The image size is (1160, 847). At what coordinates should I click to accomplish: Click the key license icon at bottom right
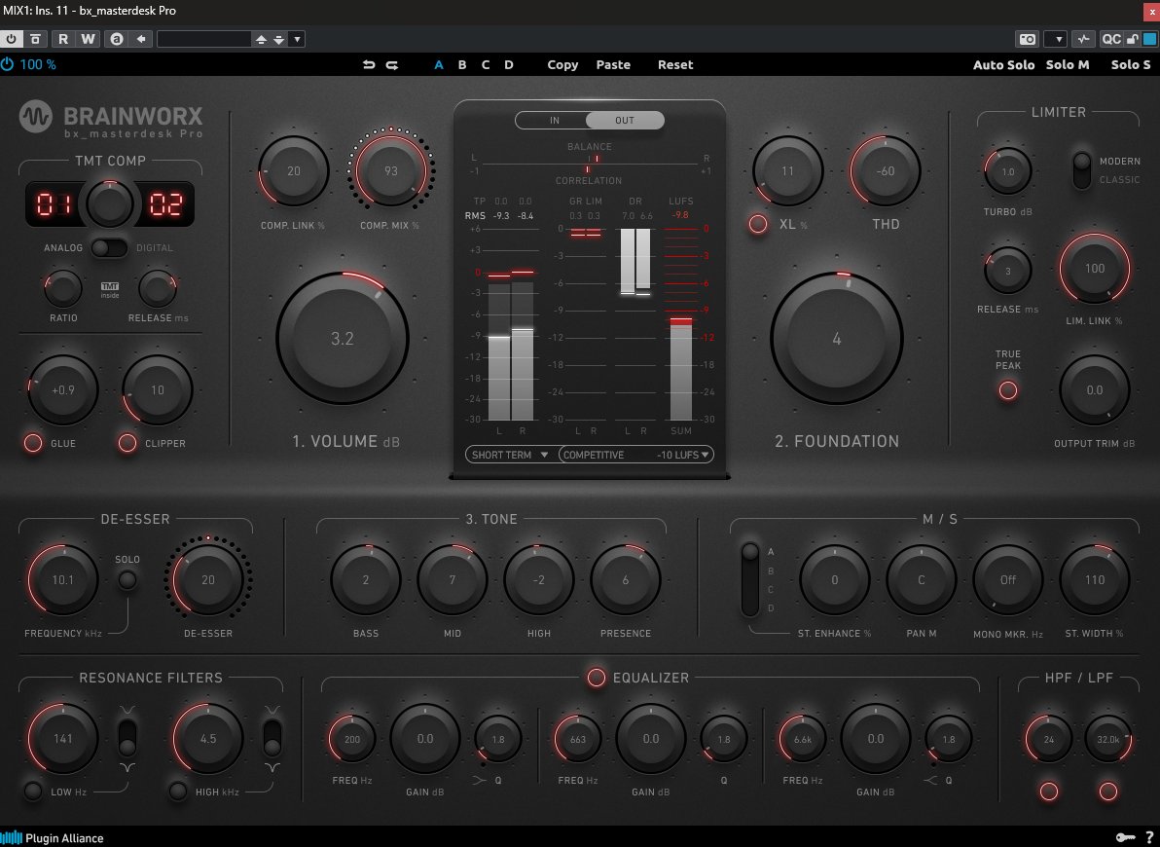[1125, 837]
